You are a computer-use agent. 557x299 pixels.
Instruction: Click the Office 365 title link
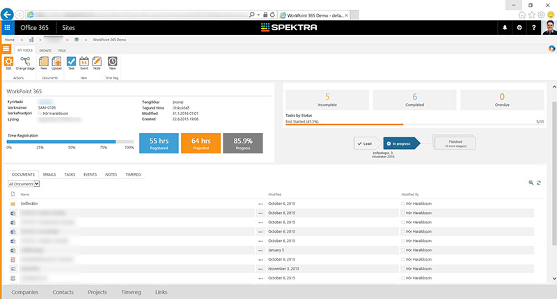[x=34, y=27]
